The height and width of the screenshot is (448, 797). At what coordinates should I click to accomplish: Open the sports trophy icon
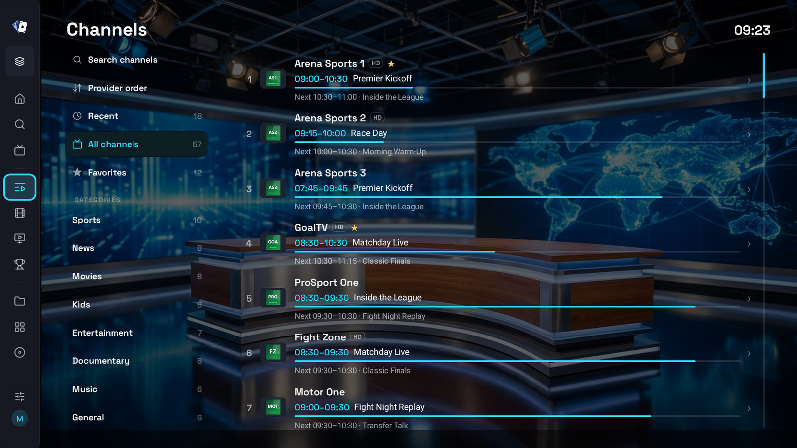(20, 264)
